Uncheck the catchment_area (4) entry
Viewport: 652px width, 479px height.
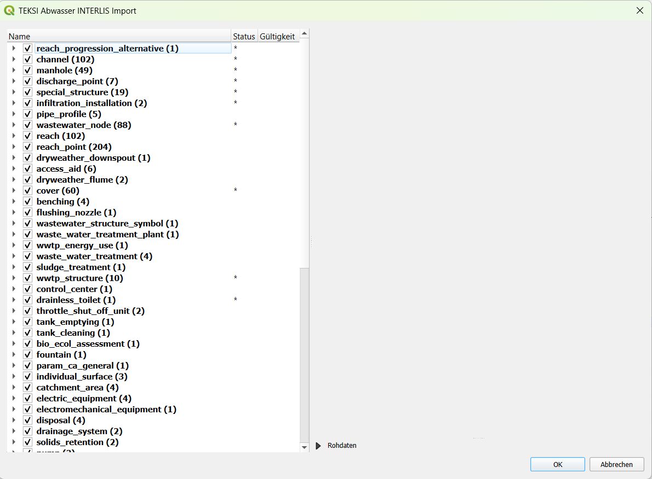click(x=27, y=387)
